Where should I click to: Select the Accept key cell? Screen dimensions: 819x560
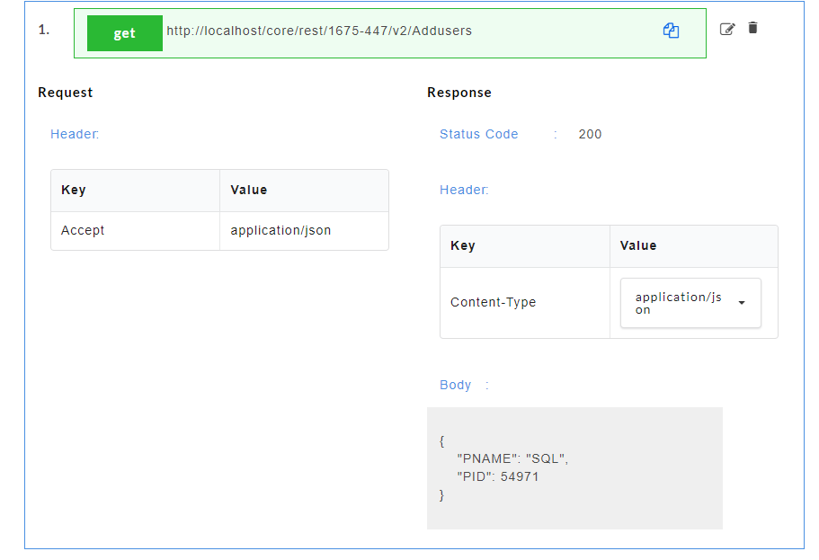coord(83,230)
